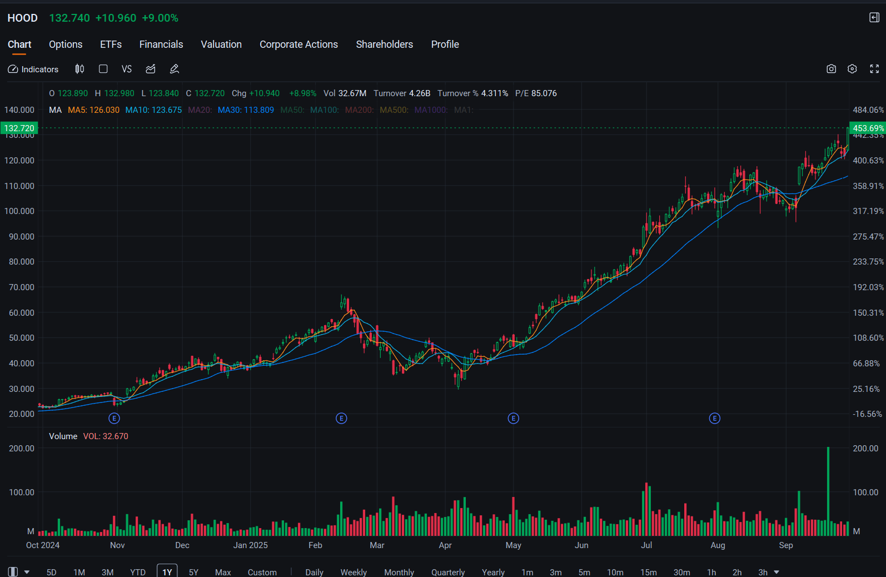
Task: Choose a Custom time range
Action: (262, 572)
